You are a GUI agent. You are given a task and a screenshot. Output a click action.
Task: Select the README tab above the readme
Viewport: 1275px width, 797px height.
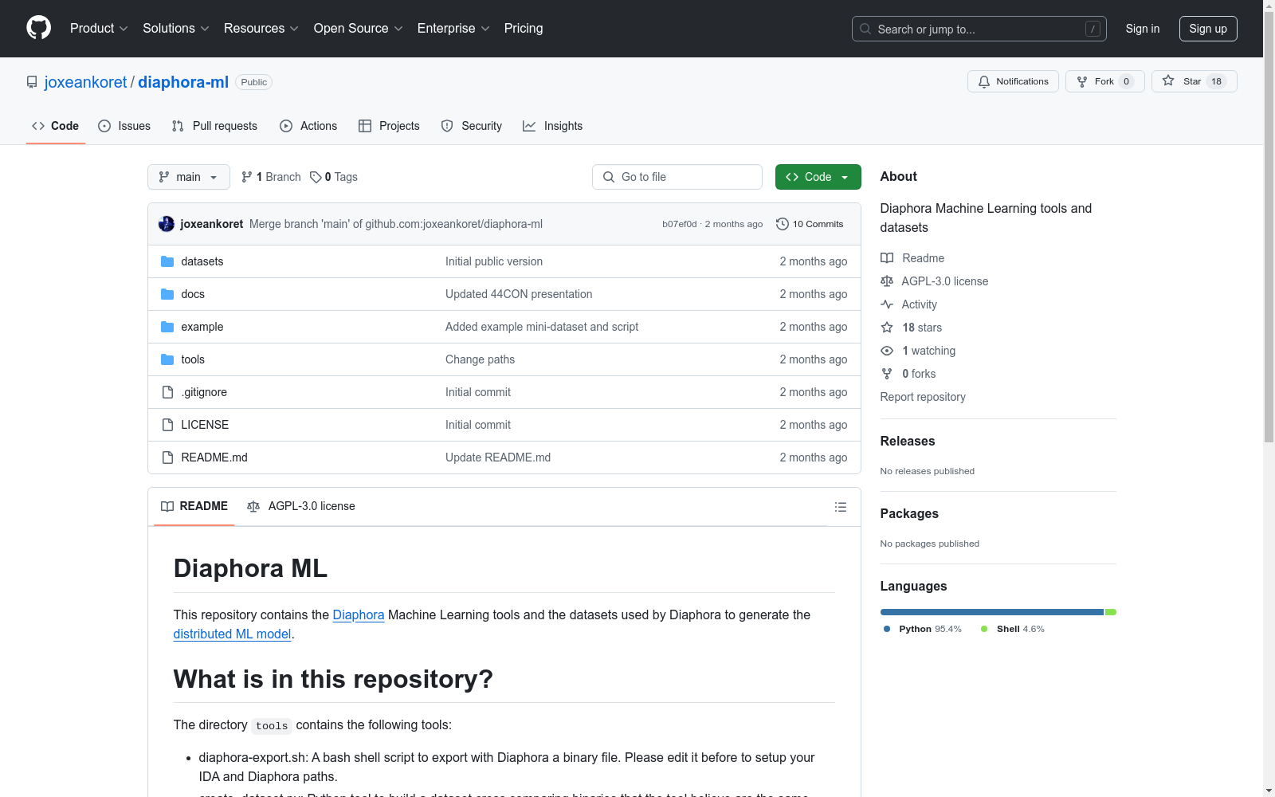click(x=194, y=506)
